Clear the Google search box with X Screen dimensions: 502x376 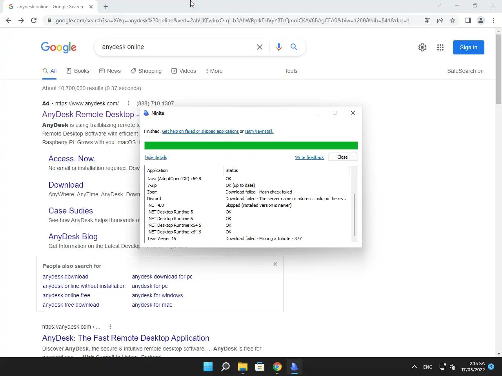(260, 47)
